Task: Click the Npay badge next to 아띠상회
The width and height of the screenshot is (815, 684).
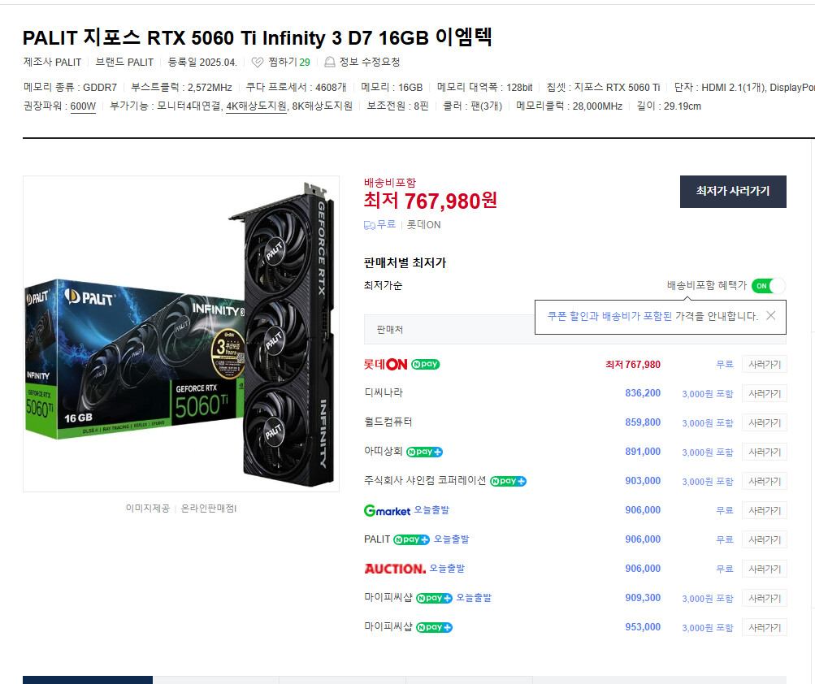Action: pyautogui.click(x=424, y=452)
